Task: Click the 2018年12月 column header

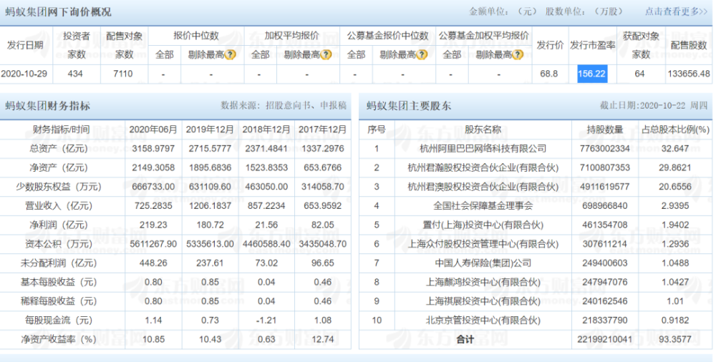Action: (x=266, y=129)
